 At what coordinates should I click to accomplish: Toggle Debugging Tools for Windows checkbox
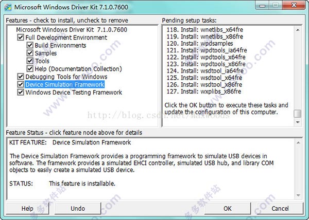[x=21, y=77]
